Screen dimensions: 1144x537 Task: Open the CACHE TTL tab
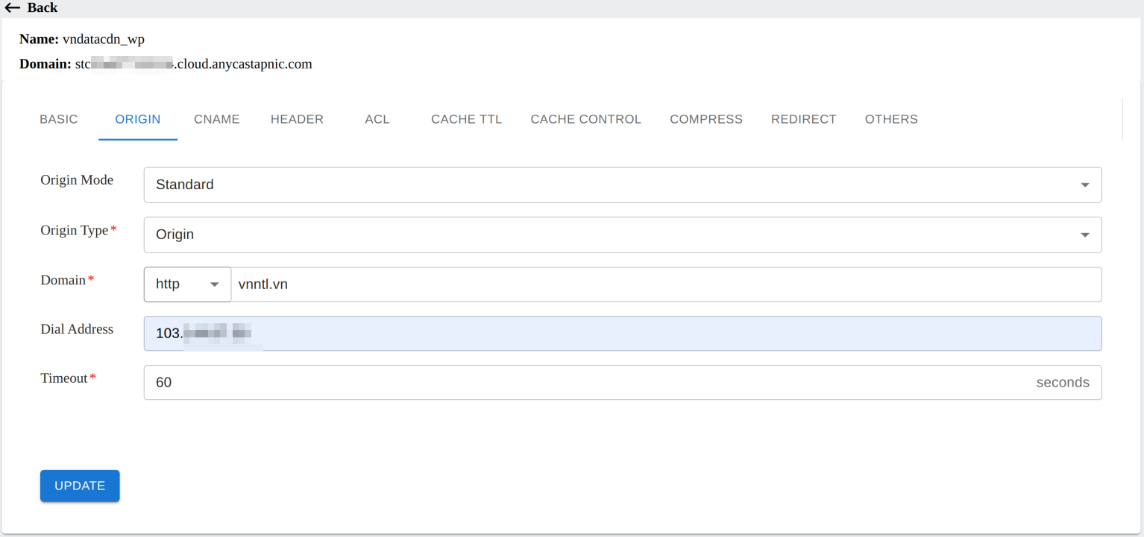[466, 119]
